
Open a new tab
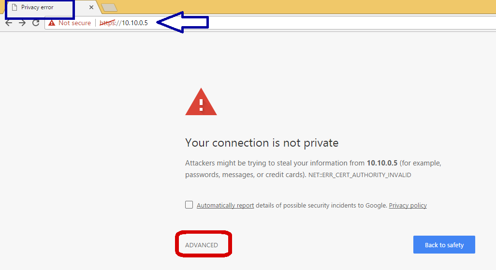pos(110,7)
